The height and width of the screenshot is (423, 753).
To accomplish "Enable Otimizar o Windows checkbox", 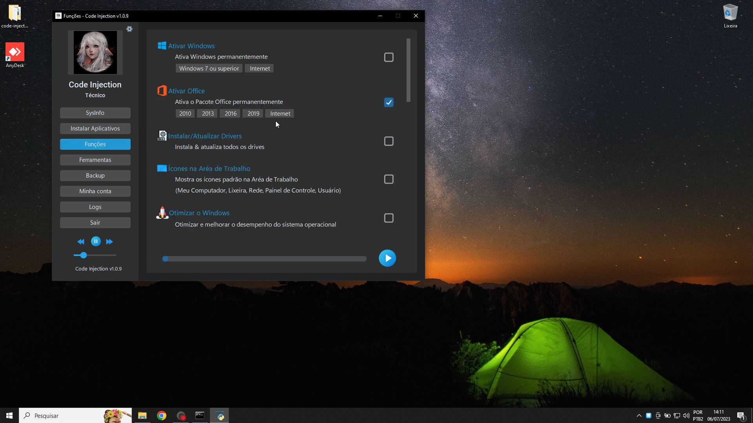I will (388, 218).
